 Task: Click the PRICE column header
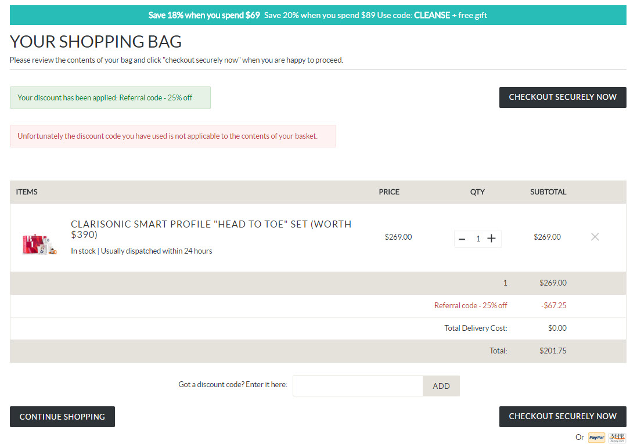389,192
